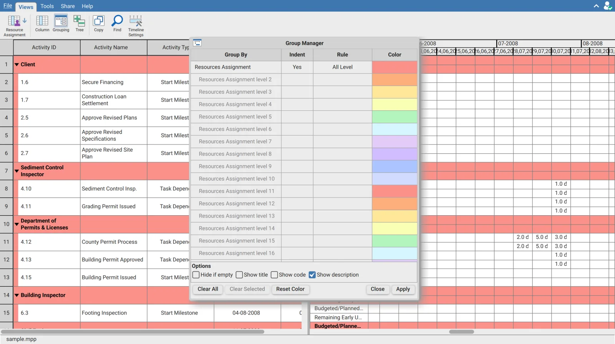Switch to the Views tab

(x=26, y=7)
